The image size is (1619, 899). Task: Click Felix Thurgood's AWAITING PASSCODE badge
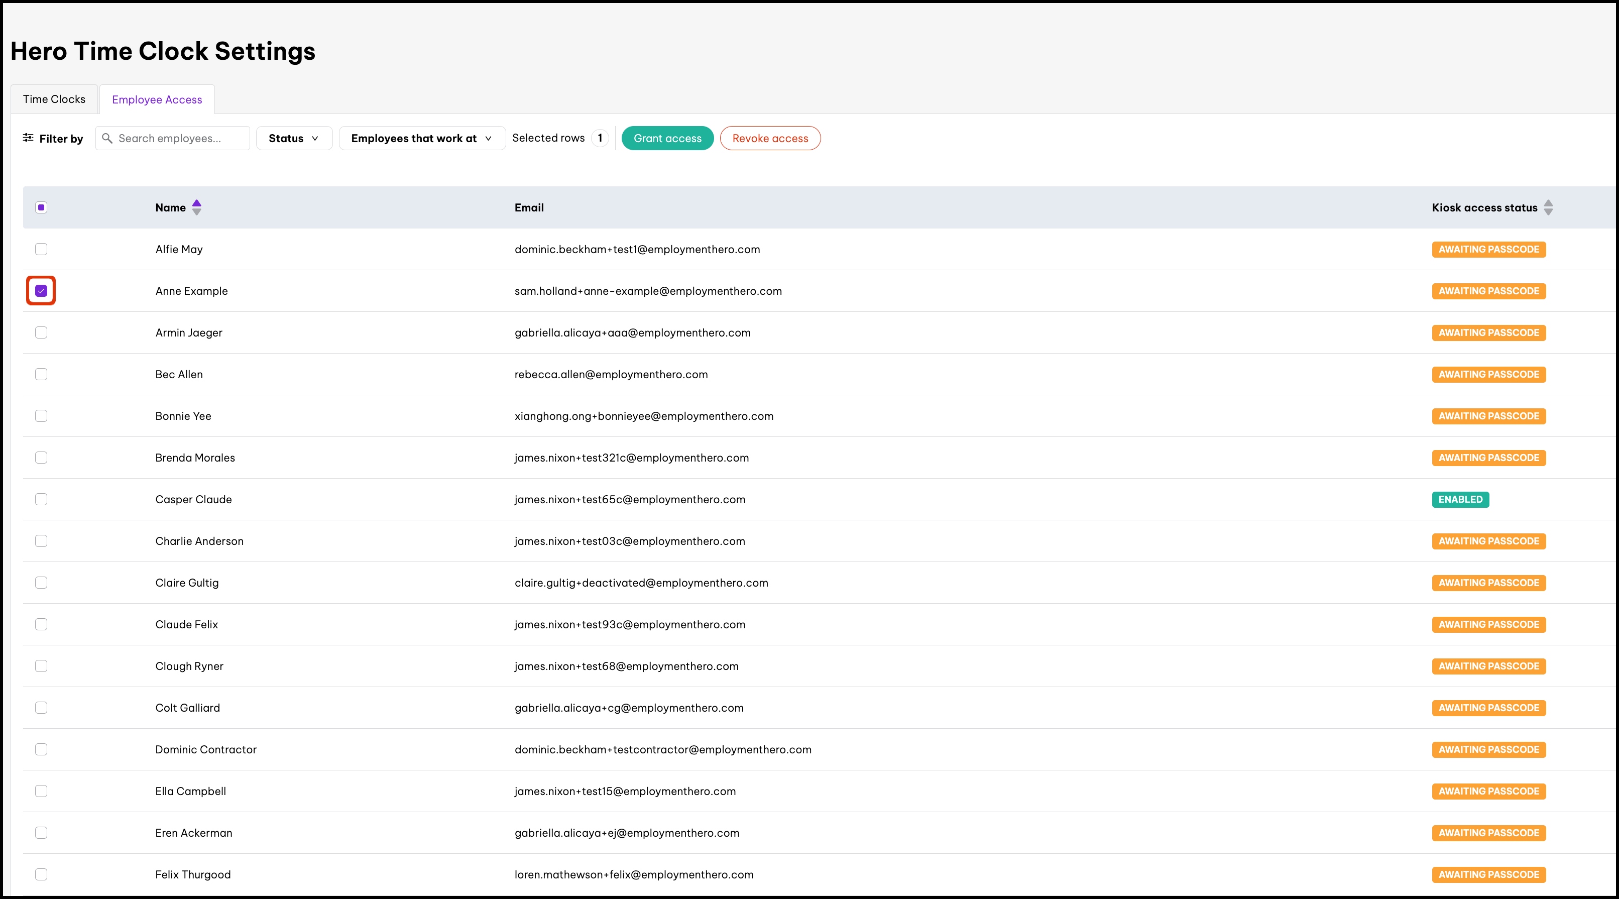1488,874
